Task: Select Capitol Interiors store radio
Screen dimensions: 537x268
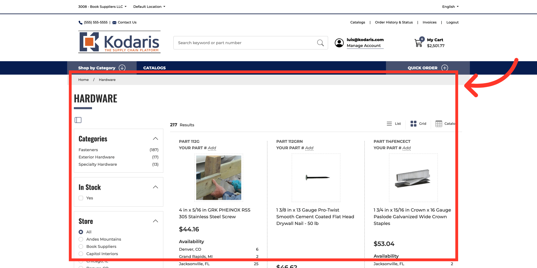Action: [81, 254]
